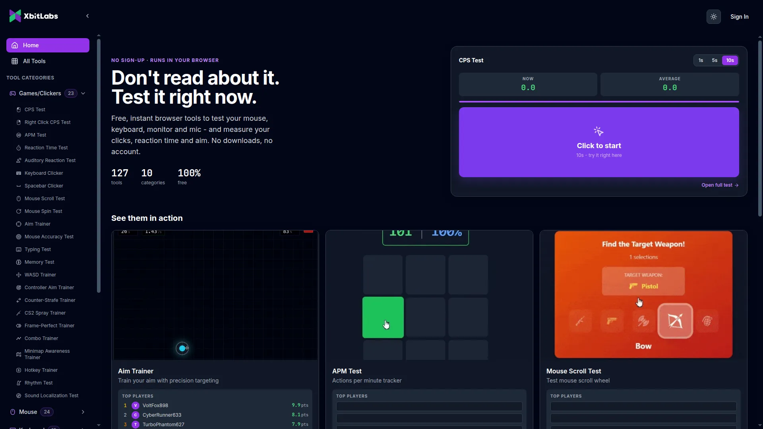Click the TurboPhantom627 leaderboard row
The width and height of the screenshot is (763, 429).
point(215,425)
